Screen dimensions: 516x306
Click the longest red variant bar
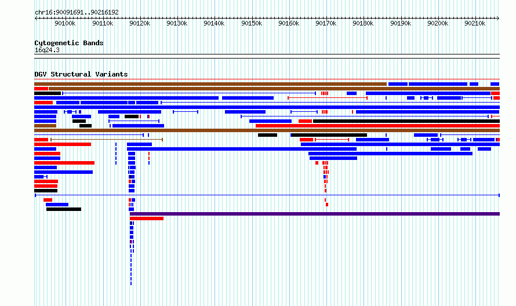point(378,126)
